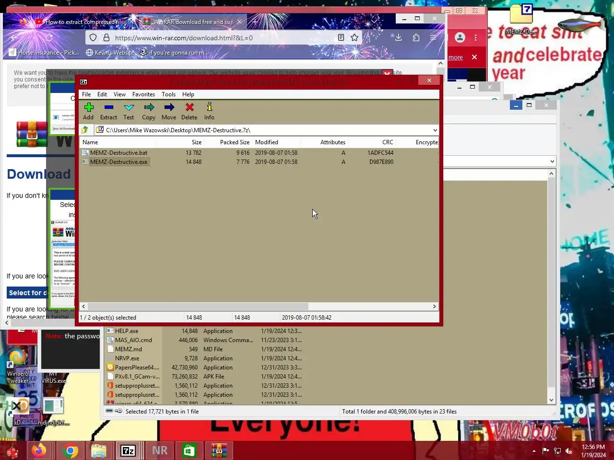Click the Copy toolbar icon
This screenshot has width=614, height=460.
tap(149, 111)
